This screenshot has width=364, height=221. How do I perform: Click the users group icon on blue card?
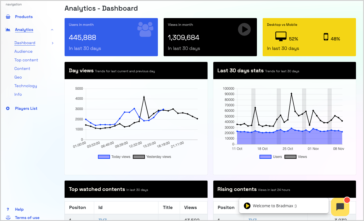point(145,29)
